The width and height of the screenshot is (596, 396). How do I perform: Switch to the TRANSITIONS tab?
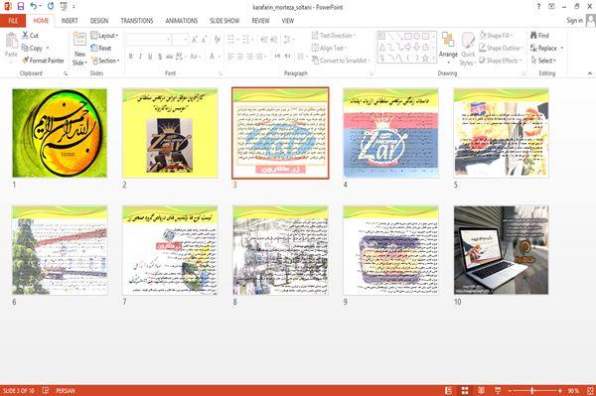click(137, 21)
